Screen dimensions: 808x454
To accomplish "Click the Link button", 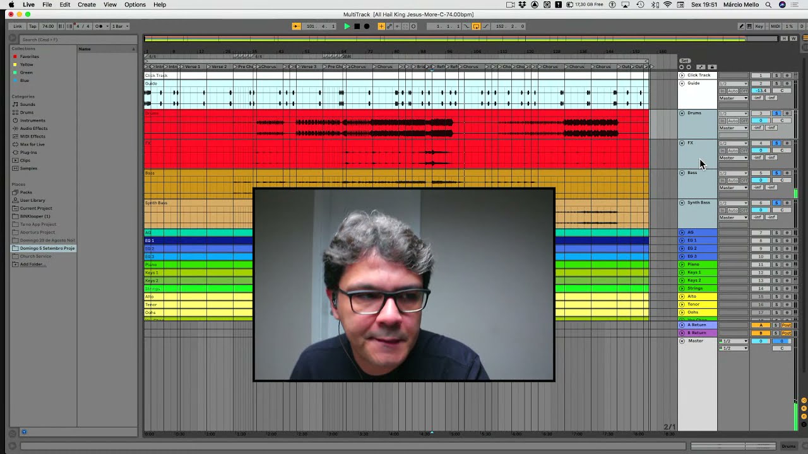I will click(18, 26).
